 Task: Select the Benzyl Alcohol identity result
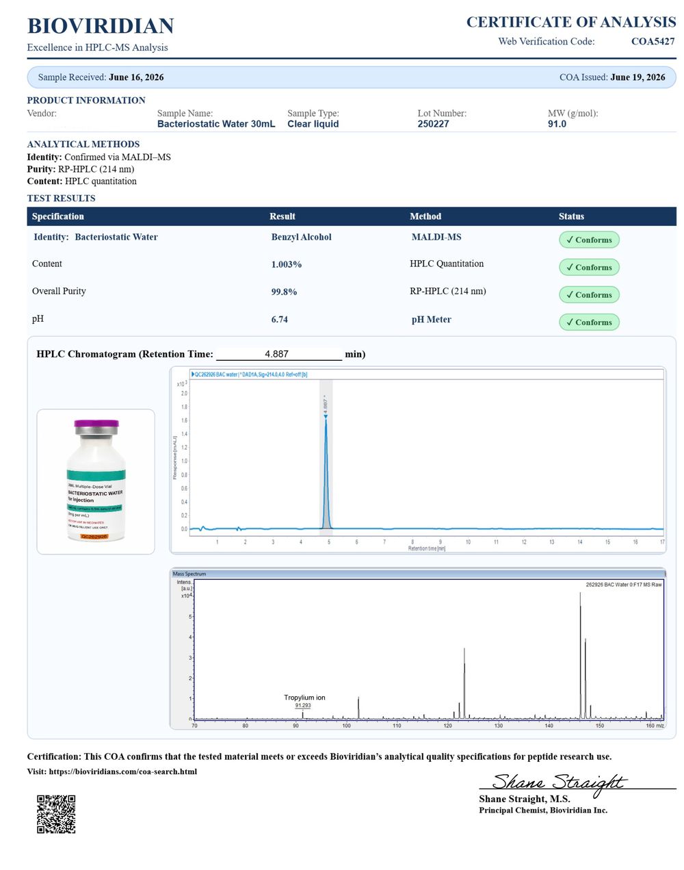[x=302, y=238]
